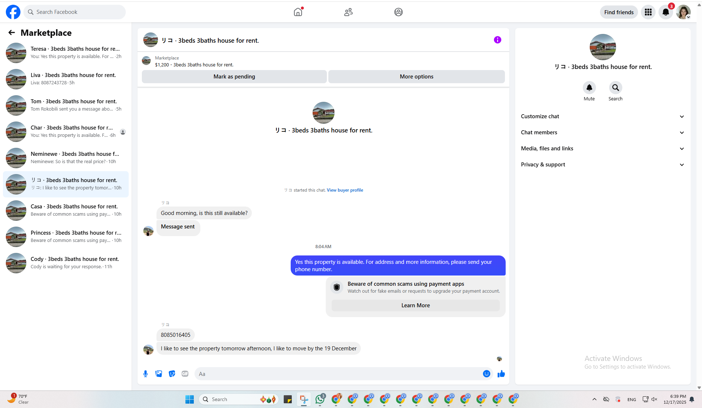702x408 pixels.
Task: Click the voice clip microphone icon
Action: click(x=146, y=374)
